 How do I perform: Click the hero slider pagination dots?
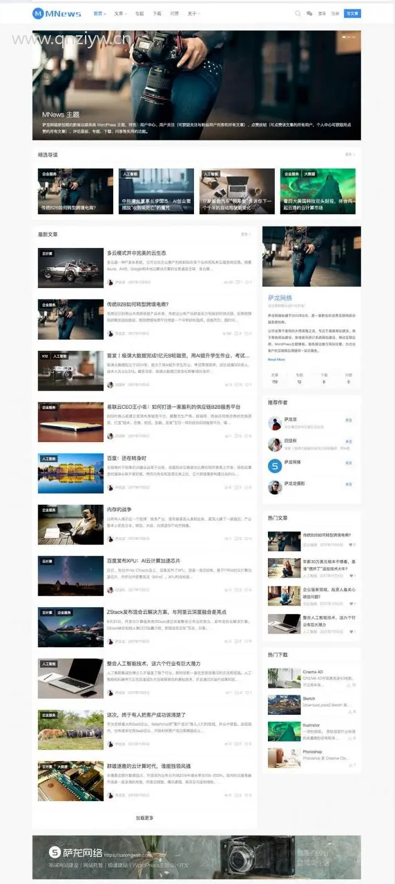click(350, 36)
